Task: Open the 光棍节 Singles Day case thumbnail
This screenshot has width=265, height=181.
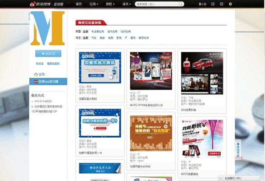Action: pyautogui.click(x=151, y=133)
